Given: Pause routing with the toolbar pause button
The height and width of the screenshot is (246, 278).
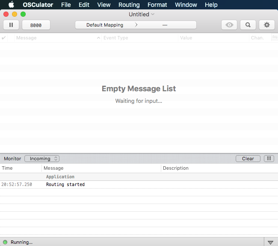Looking at the screenshot, I should (11, 25).
